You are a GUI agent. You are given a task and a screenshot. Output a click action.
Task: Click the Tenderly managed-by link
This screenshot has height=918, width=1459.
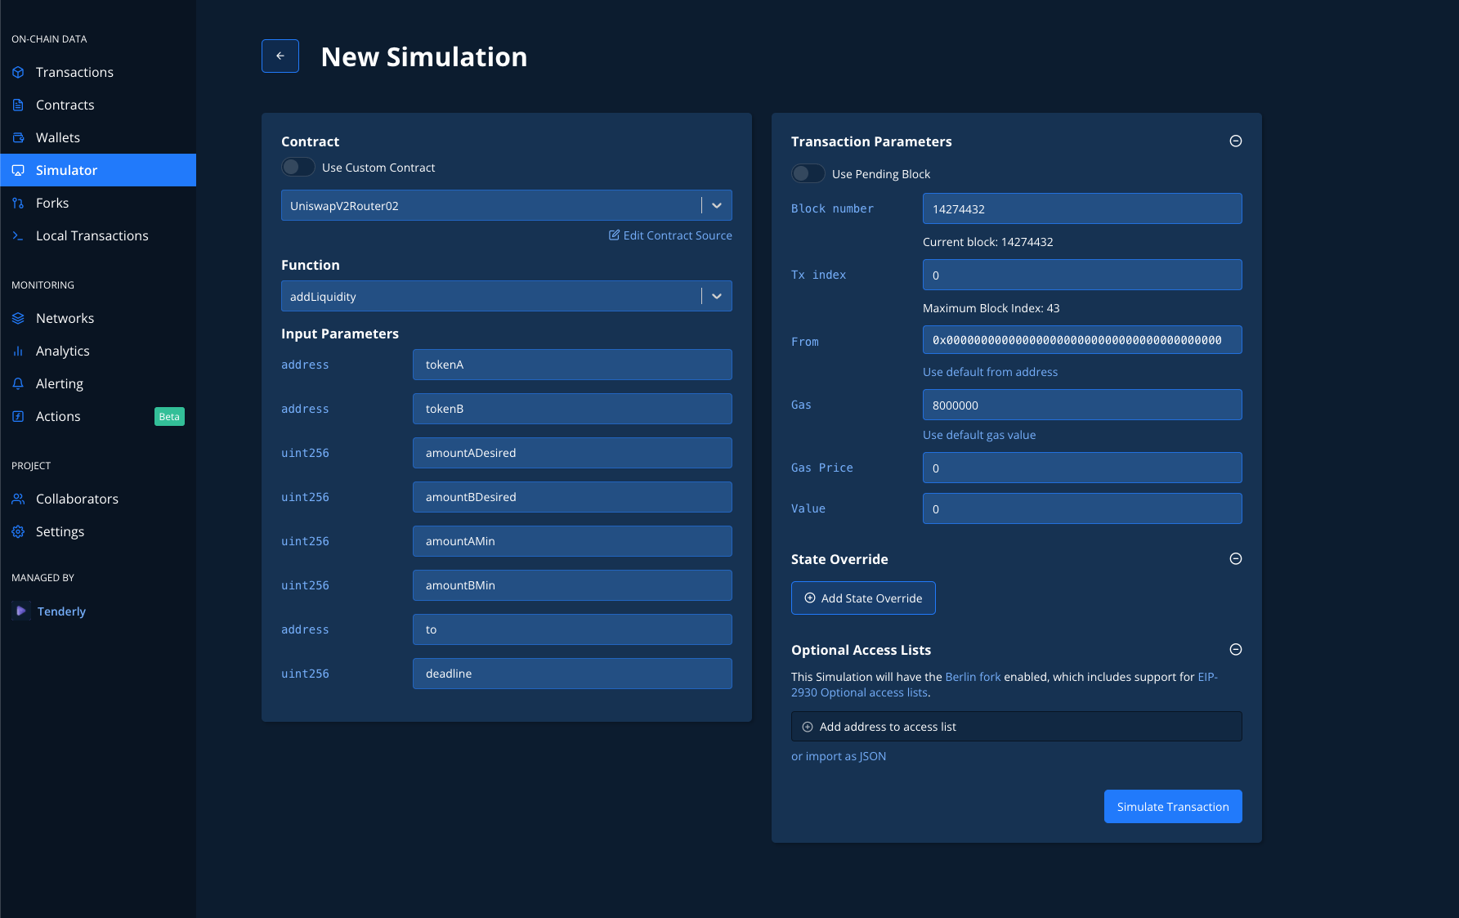(x=61, y=611)
